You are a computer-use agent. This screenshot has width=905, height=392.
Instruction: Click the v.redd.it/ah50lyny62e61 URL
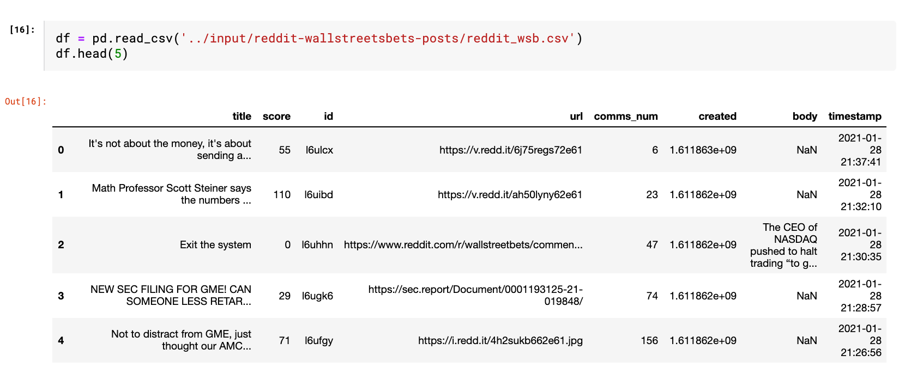[x=510, y=194]
